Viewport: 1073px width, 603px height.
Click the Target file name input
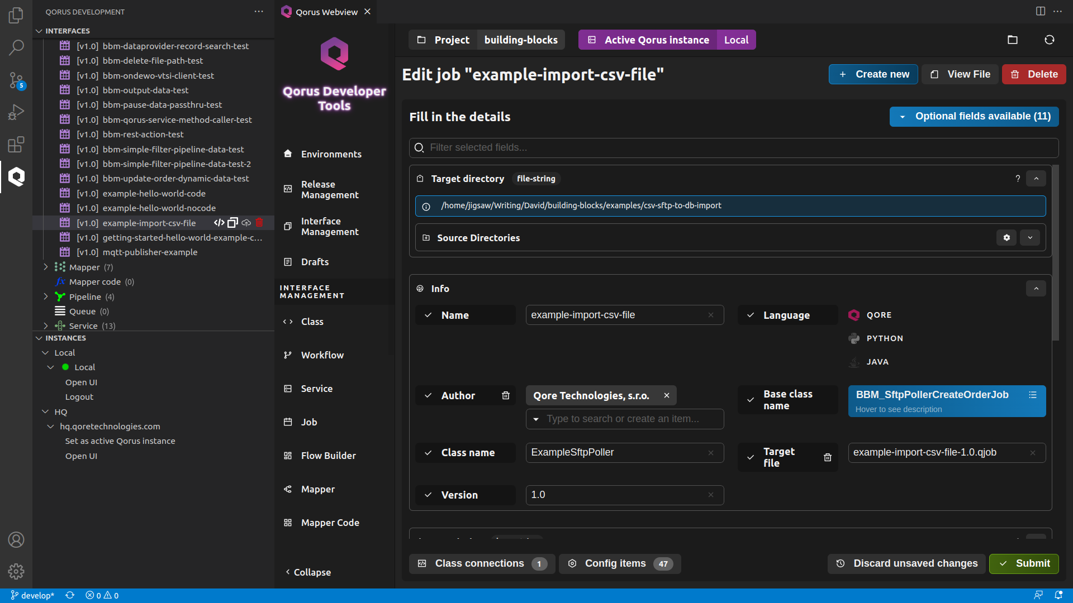click(947, 453)
